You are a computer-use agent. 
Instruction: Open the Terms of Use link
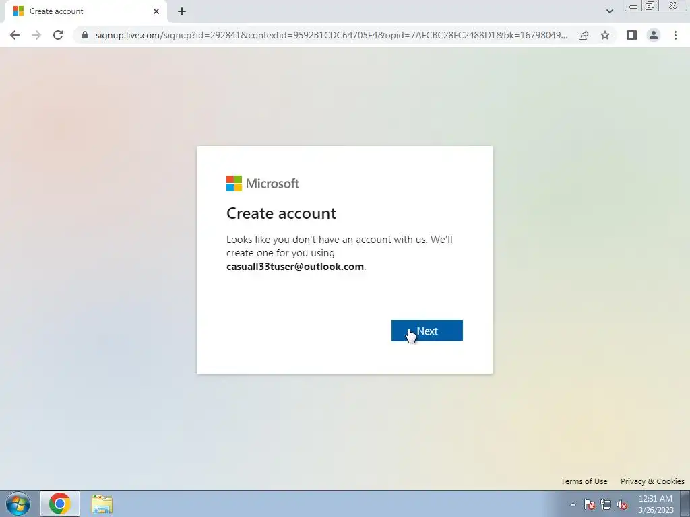(584, 481)
